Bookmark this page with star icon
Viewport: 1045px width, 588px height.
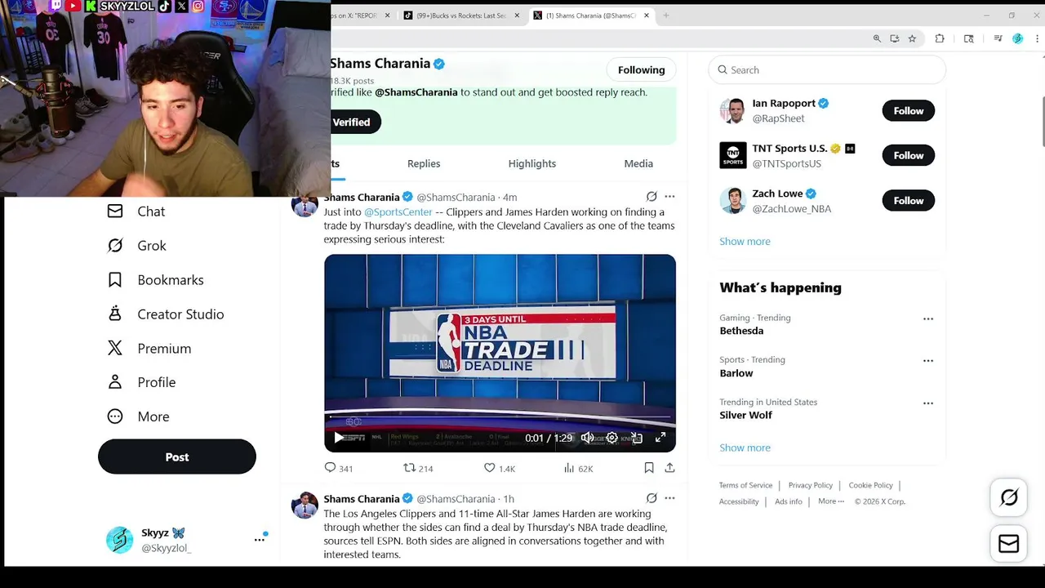click(x=912, y=38)
